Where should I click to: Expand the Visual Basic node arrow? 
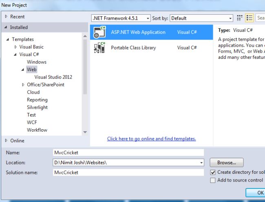click(15, 47)
